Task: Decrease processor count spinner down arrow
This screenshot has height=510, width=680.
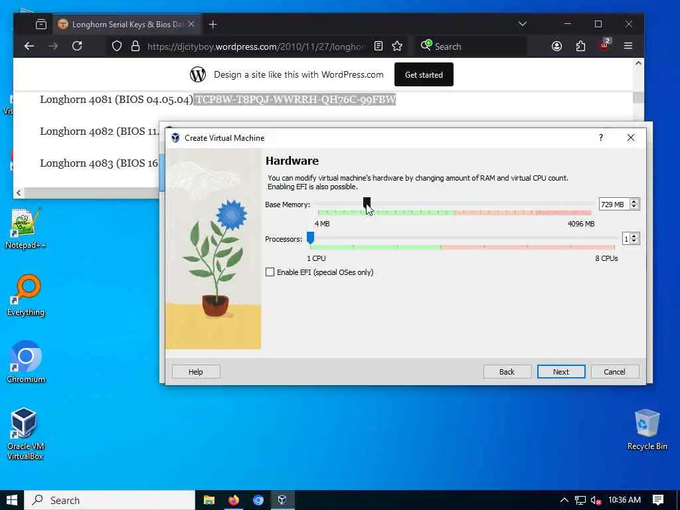Action: [634, 242]
